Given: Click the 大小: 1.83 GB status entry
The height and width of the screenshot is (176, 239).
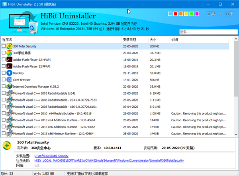Looking at the screenshot, I should pos(43,174).
